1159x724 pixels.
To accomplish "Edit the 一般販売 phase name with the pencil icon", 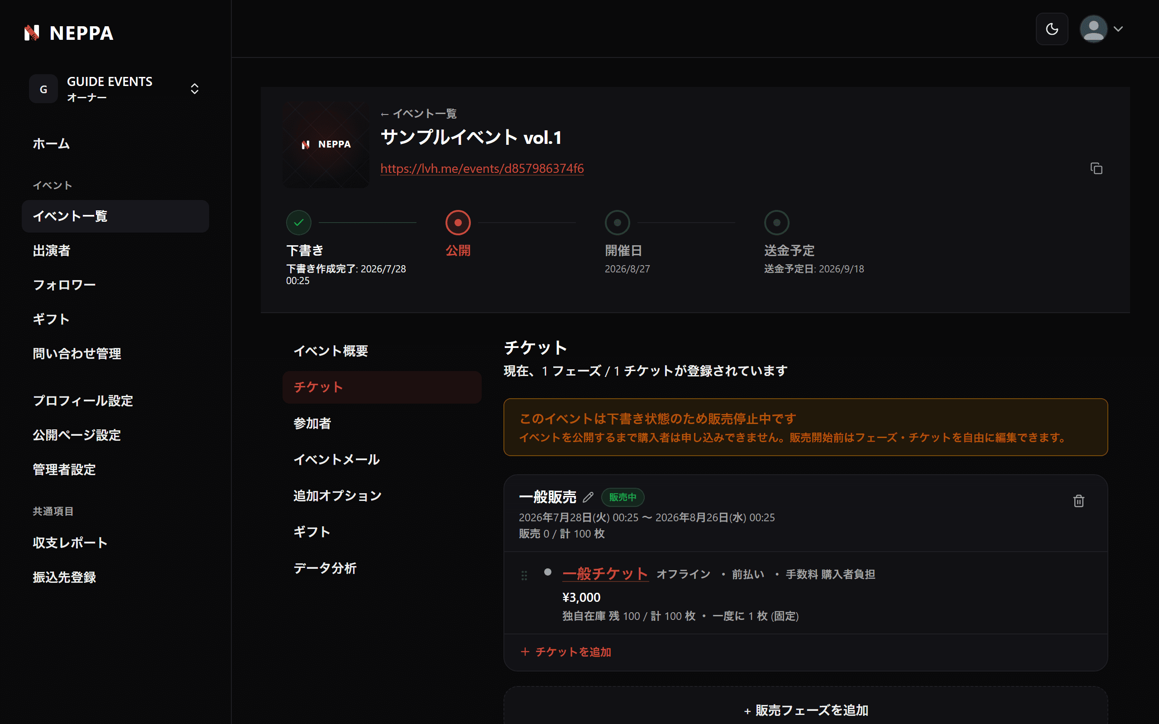I will [588, 497].
